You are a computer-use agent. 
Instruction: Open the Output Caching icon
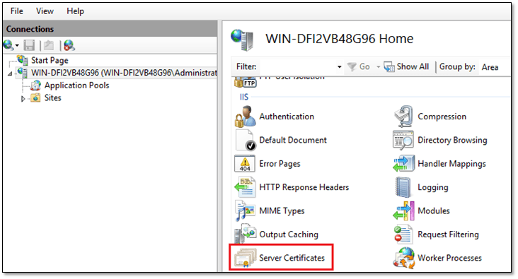click(x=245, y=234)
